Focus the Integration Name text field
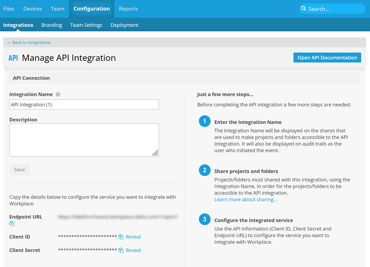 pos(84,105)
